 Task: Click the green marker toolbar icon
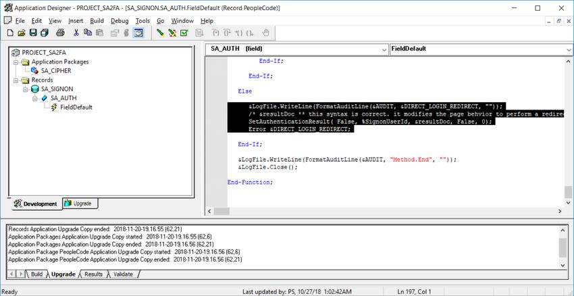point(160,33)
